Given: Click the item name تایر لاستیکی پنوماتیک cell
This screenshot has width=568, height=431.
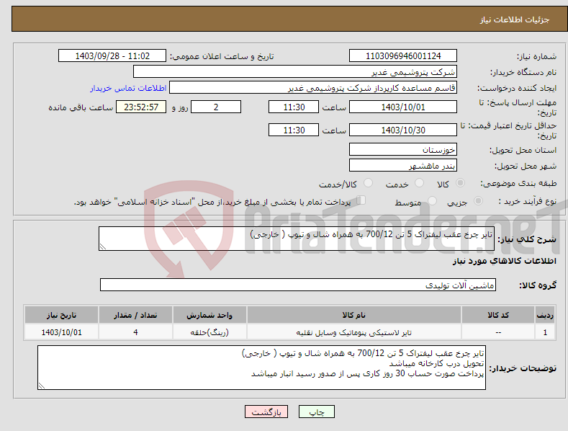Looking at the screenshot, I should 354,332.
